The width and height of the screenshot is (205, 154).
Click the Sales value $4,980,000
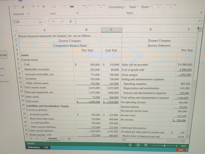(185, 64)
